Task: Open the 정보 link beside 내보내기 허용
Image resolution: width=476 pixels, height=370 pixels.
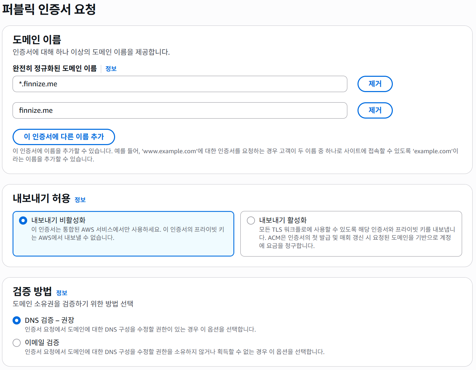Action: (80, 200)
